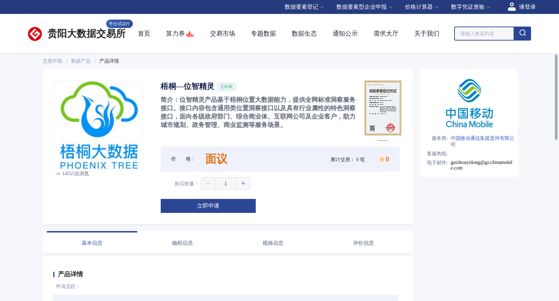Click the purchase quantity input field

coord(226,184)
